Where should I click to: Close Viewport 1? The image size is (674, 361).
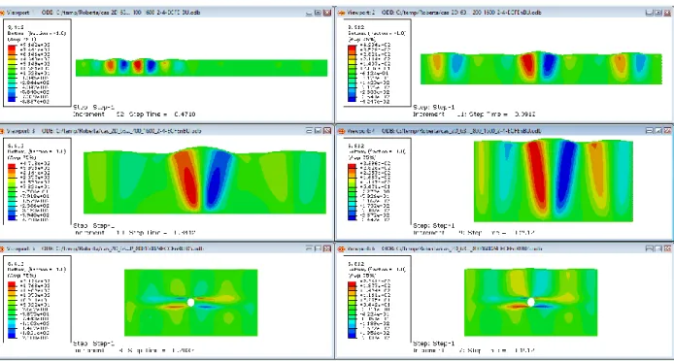point(327,13)
